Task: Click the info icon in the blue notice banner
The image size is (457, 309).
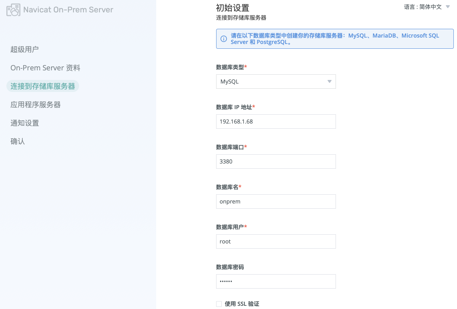Action: 224,38
